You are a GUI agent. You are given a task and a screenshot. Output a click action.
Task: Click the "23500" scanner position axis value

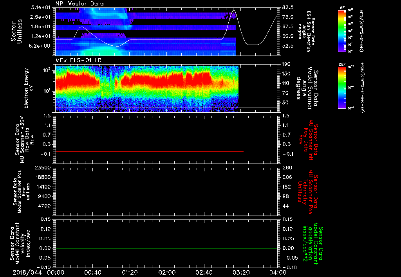coord(42,168)
